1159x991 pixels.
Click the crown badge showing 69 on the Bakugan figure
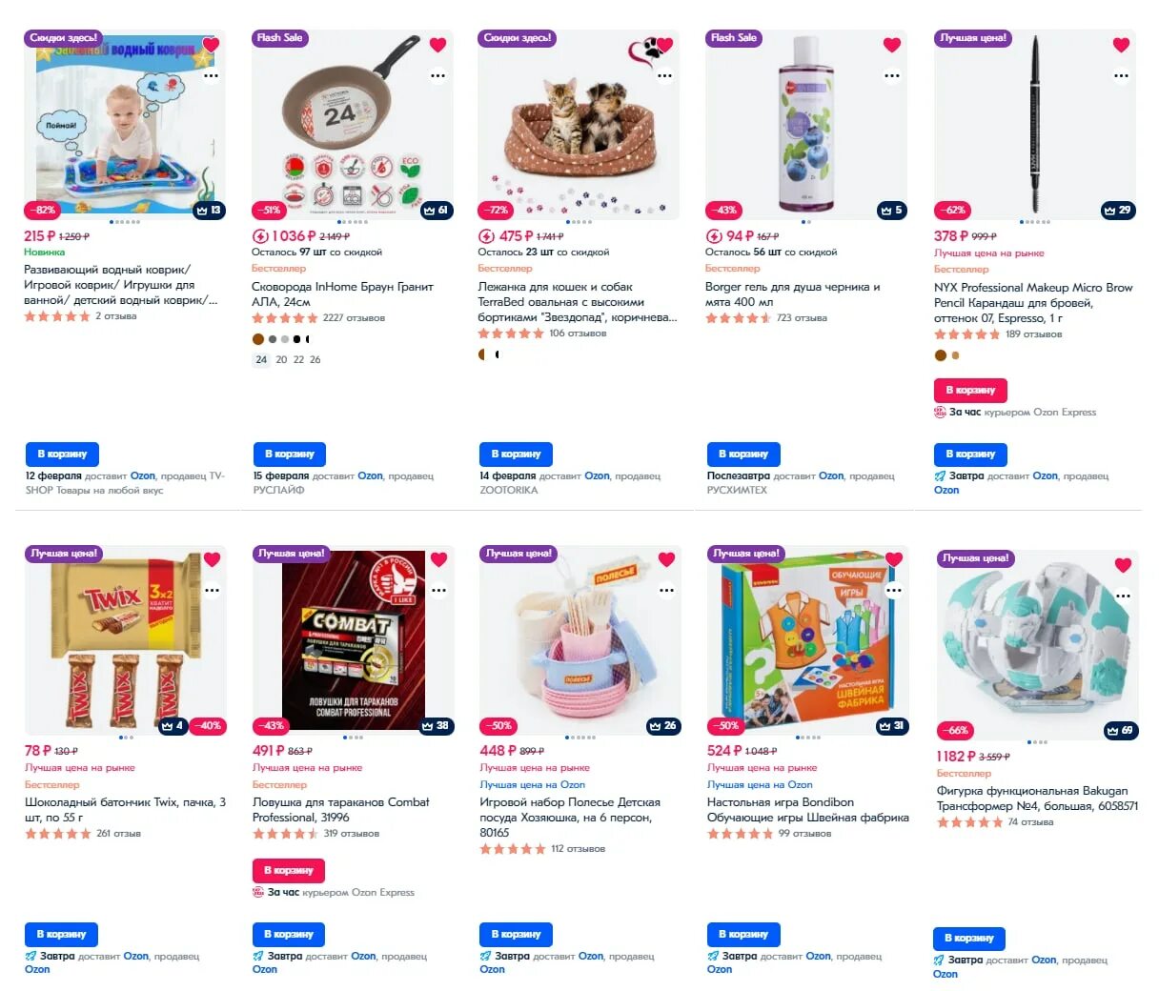1120,730
